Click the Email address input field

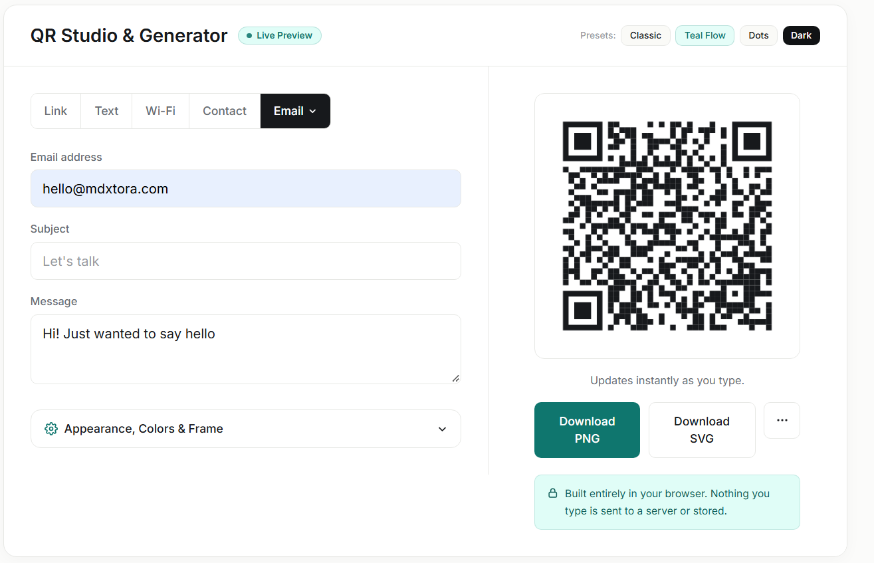(246, 189)
